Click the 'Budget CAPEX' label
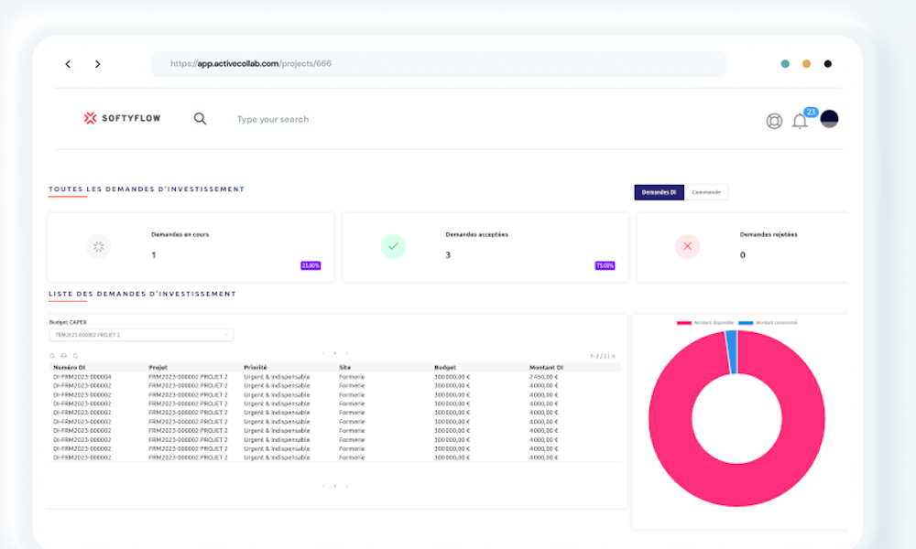Viewport: 916px width, 549px height. coord(69,322)
